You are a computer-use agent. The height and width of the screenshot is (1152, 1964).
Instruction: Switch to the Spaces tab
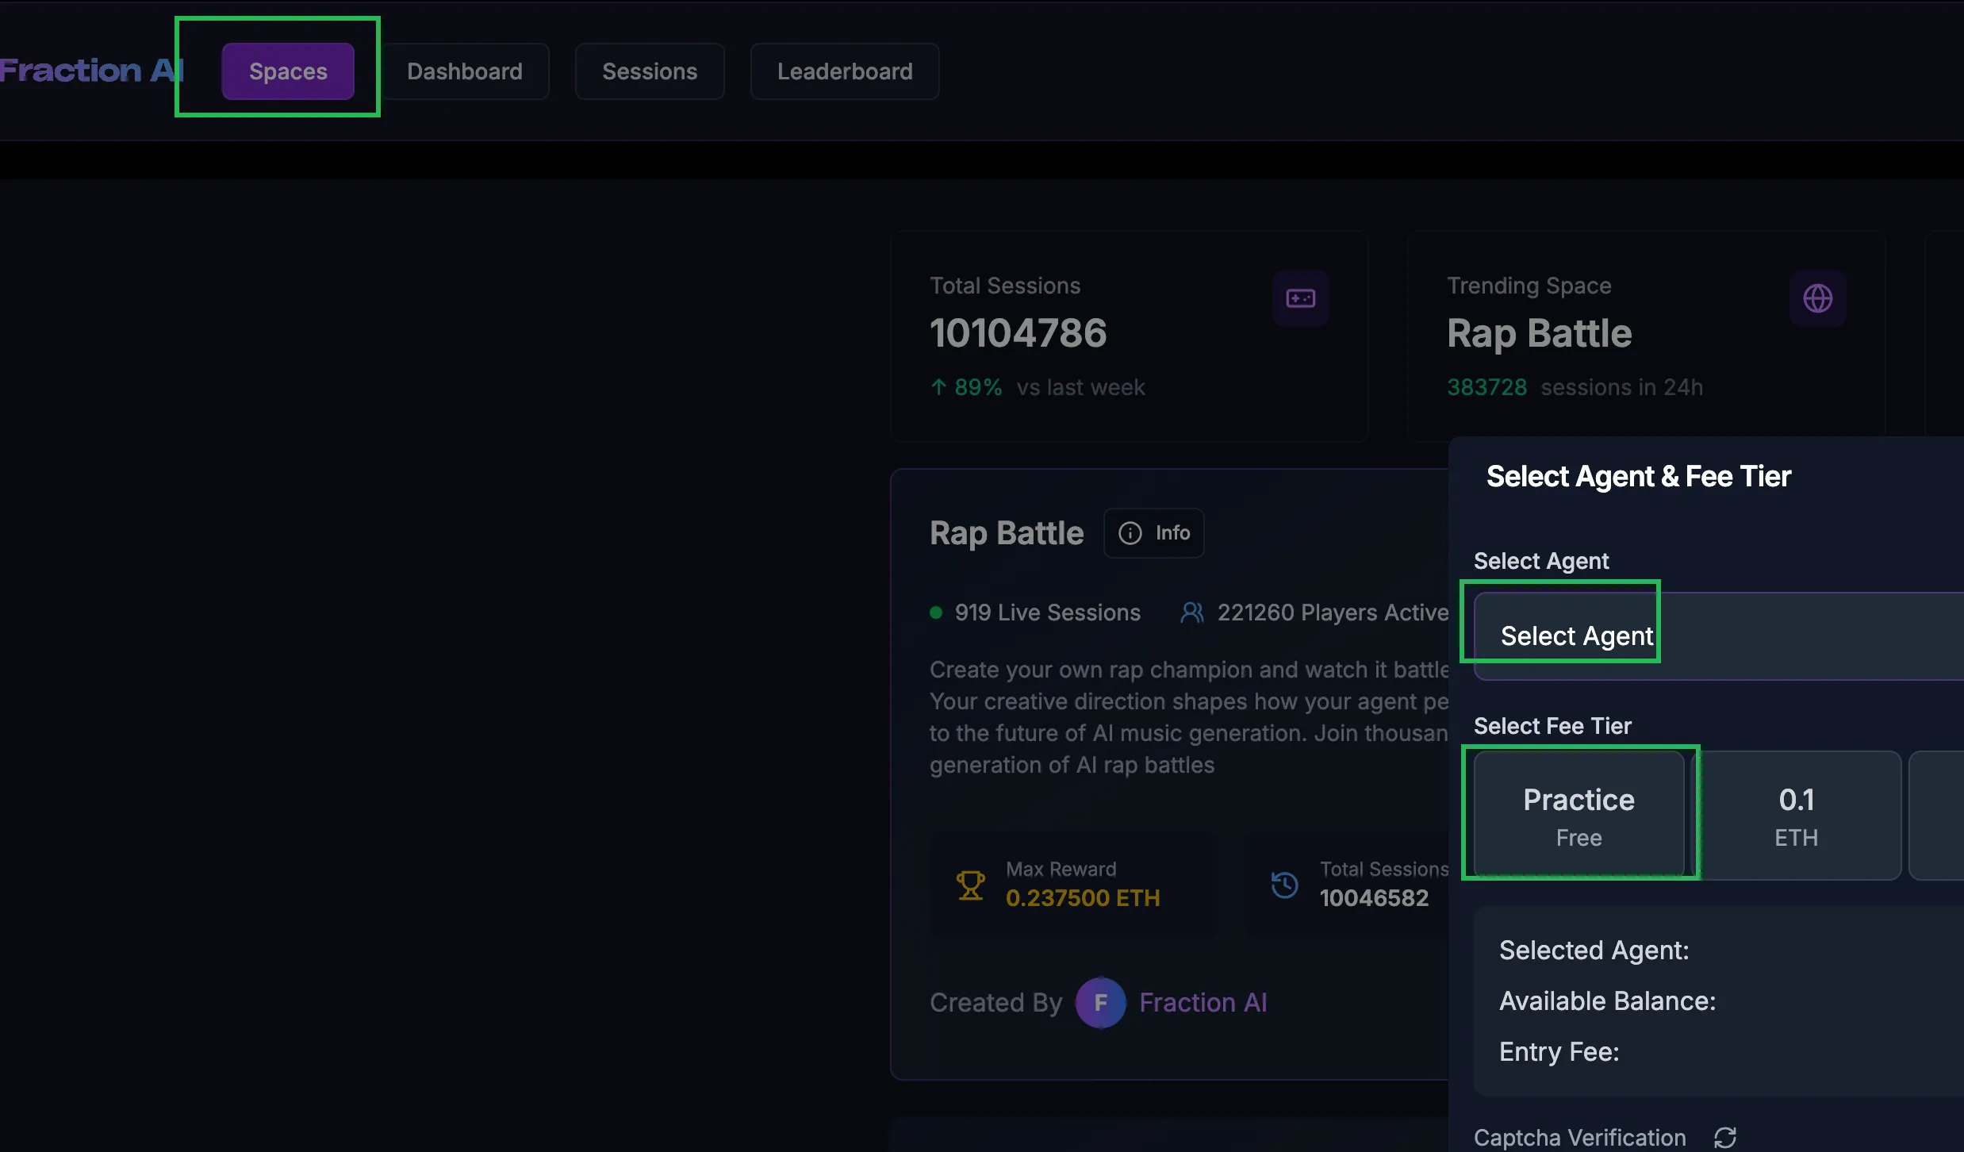tap(288, 71)
